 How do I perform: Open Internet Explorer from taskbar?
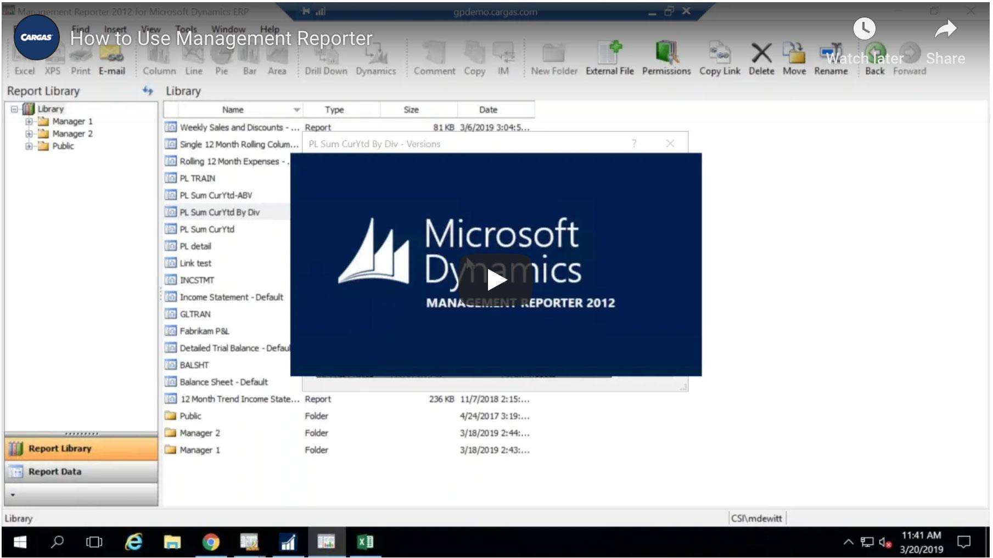tap(133, 542)
